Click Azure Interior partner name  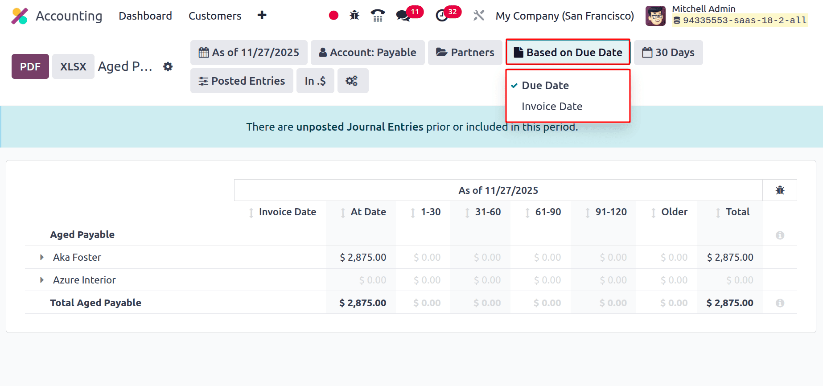(84, 280)
